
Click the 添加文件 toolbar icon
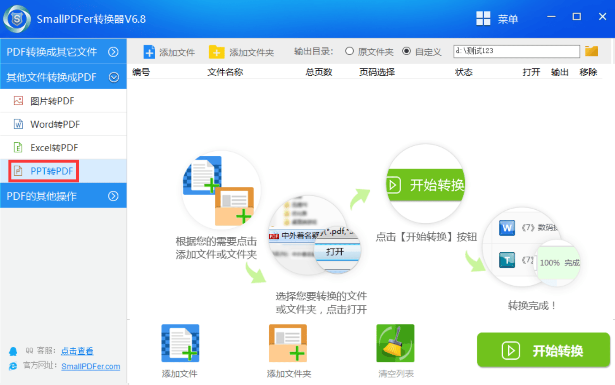coord(149,51)
